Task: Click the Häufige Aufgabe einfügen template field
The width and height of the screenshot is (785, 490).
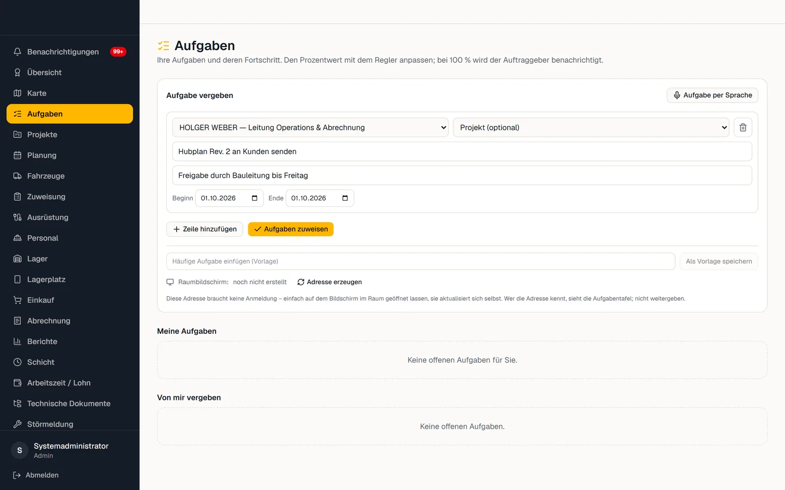Action: (x=421, y=261)
